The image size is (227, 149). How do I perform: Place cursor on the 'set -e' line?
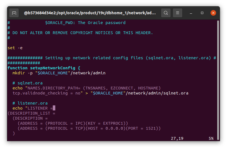click(x=15, y=48)
